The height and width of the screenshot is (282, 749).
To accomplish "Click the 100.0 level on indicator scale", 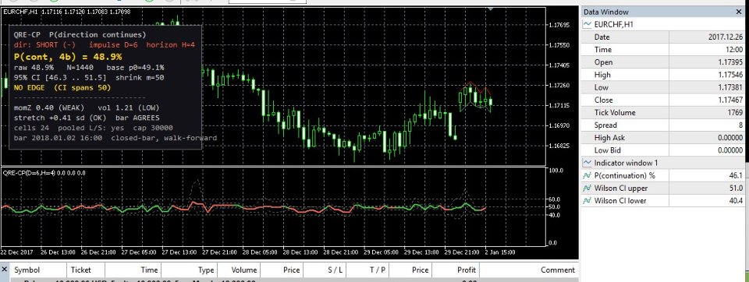I will click(556, 171).
